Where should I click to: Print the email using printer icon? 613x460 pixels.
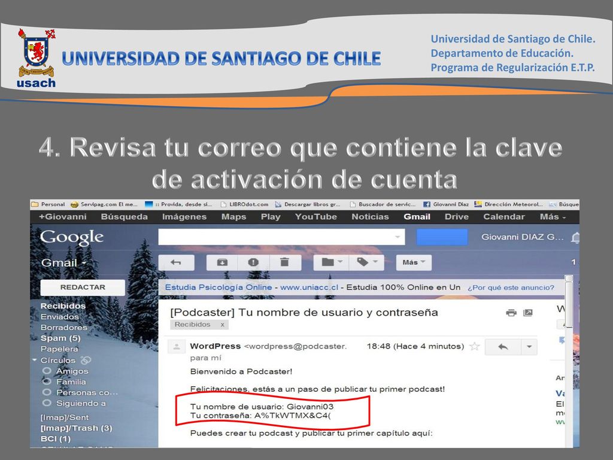point(511,313)
